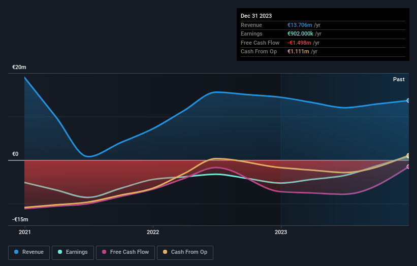Click the 2022 x-axis label
This screenshot has height=266, width=417.
153,232
